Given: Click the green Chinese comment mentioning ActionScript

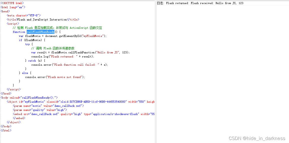Looking at the screenshot, I should point(57,28).
